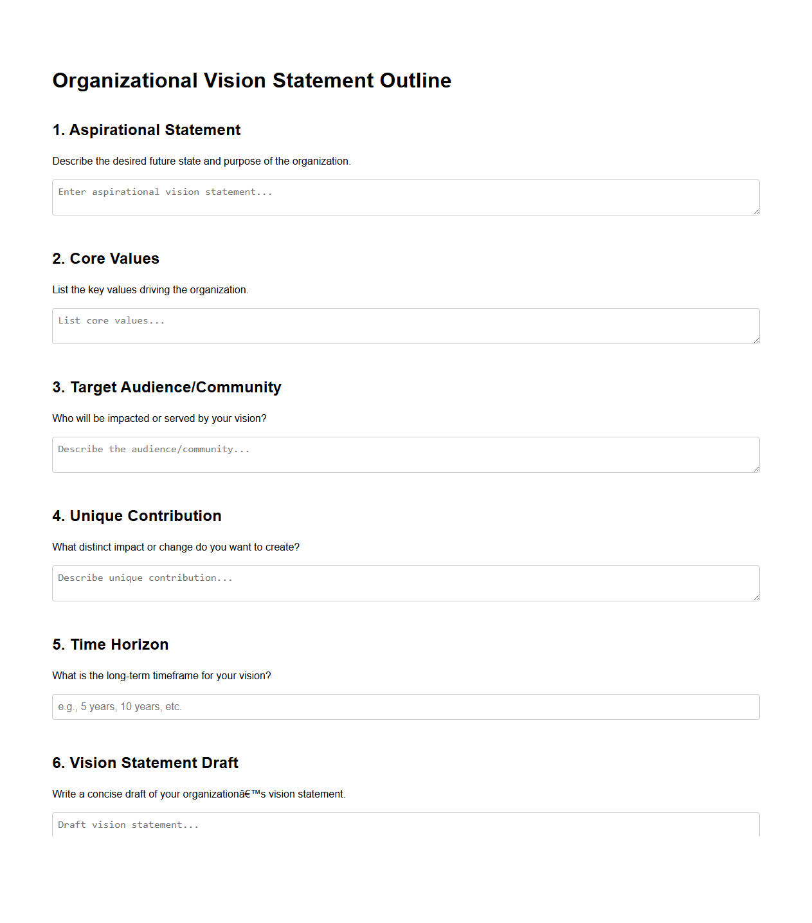Click the Unique Contribution heading
Image resolution: width=812 pixels, height=923 pixels.
(136, 515)
